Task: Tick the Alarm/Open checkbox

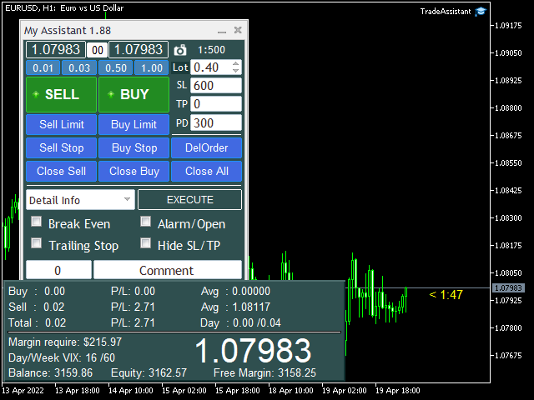Action: (145, 222)
